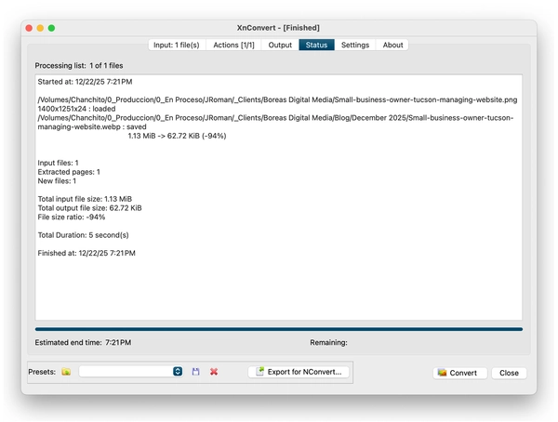Click the Convert button image icon

[442, 373]
